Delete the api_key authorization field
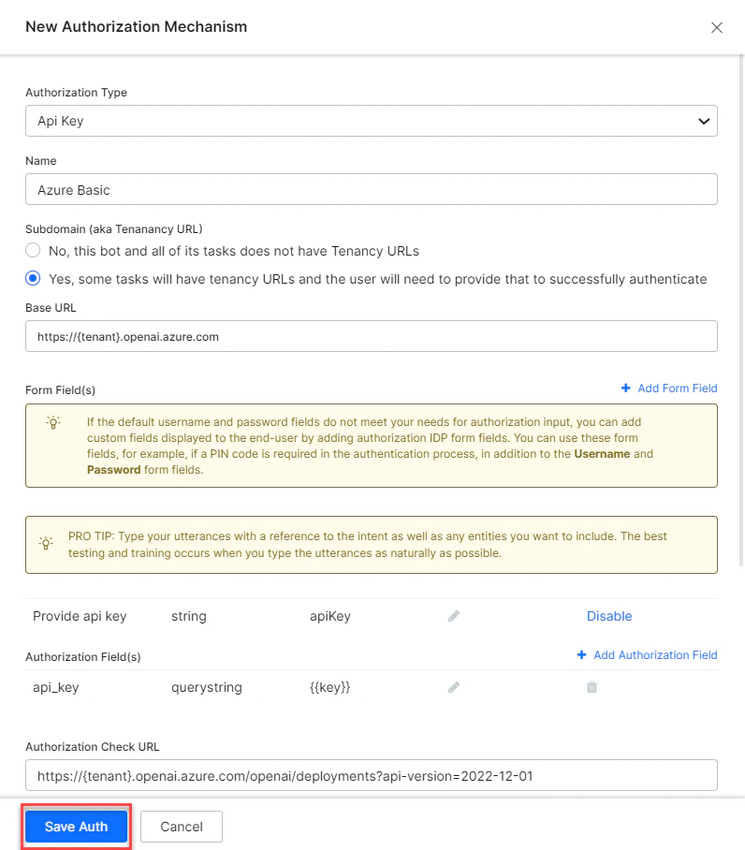 [x=591, y=687]
